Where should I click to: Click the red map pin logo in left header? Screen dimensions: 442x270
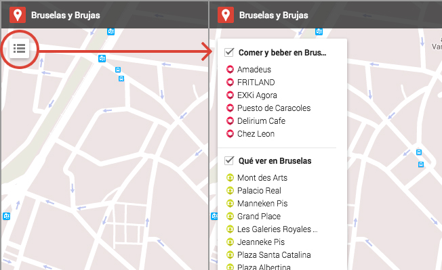[18, 15]
